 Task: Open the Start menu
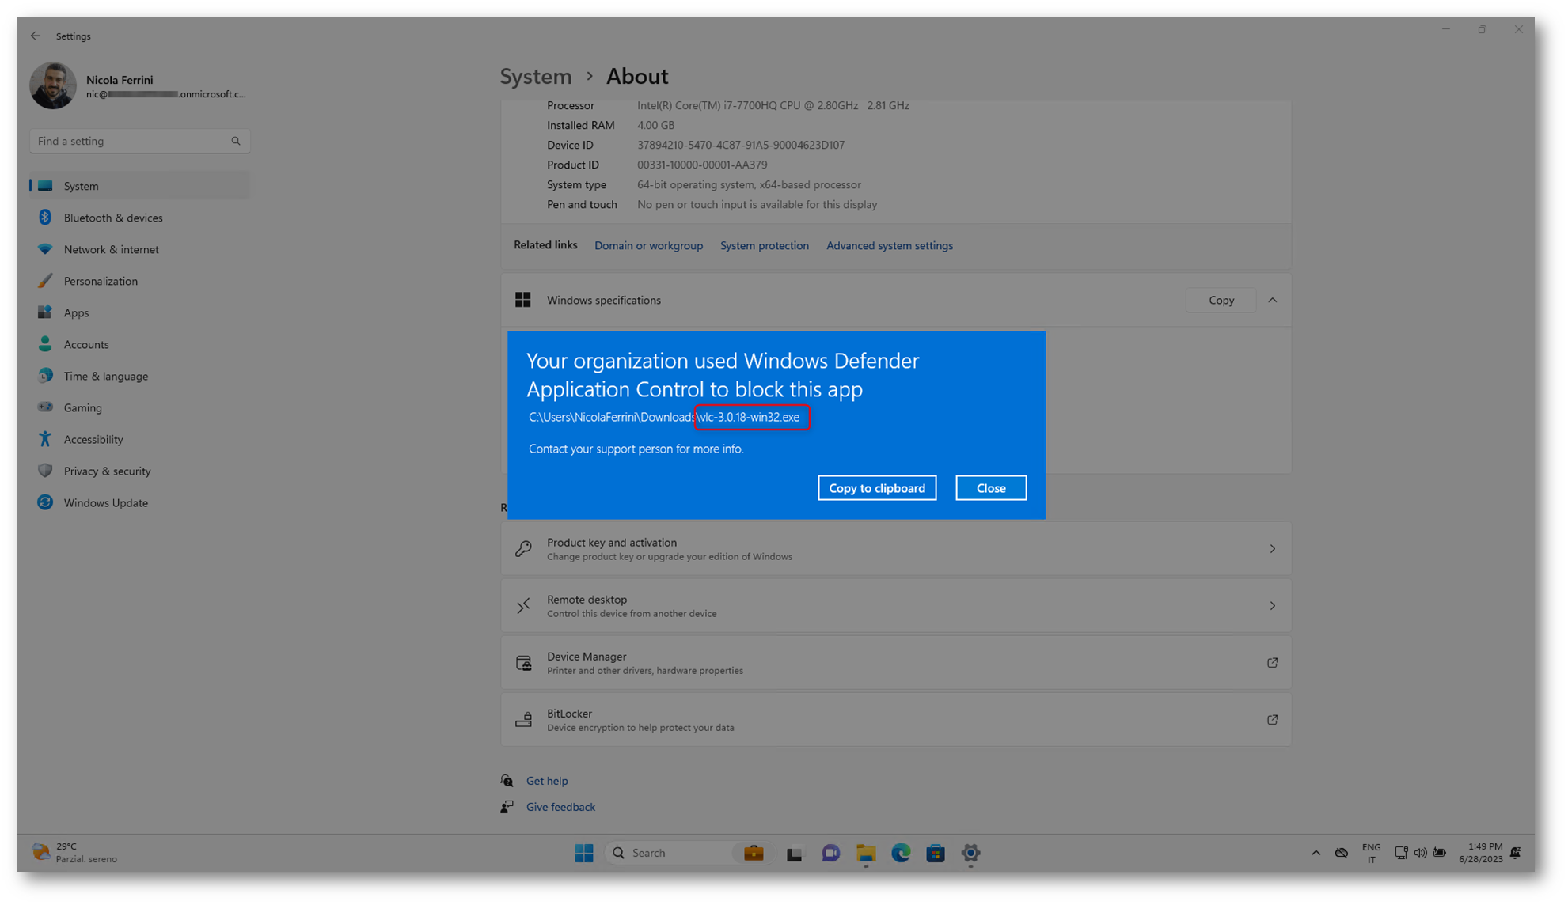coord(584,853)
